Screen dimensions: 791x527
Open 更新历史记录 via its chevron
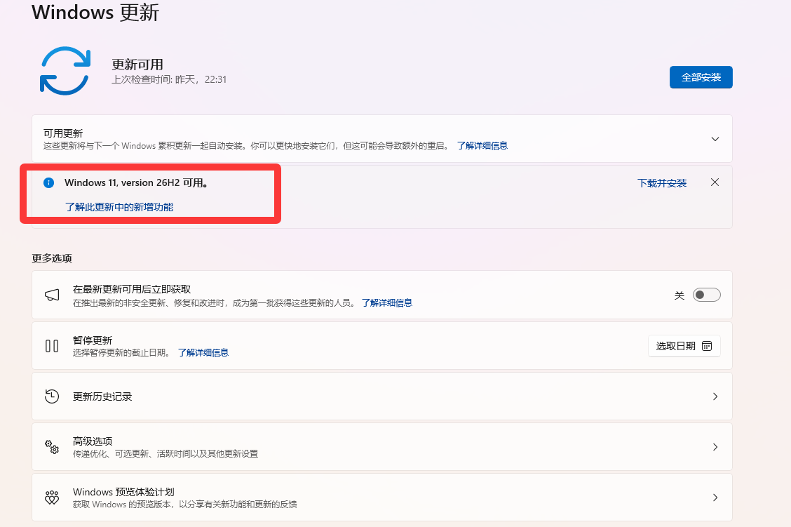715,396
